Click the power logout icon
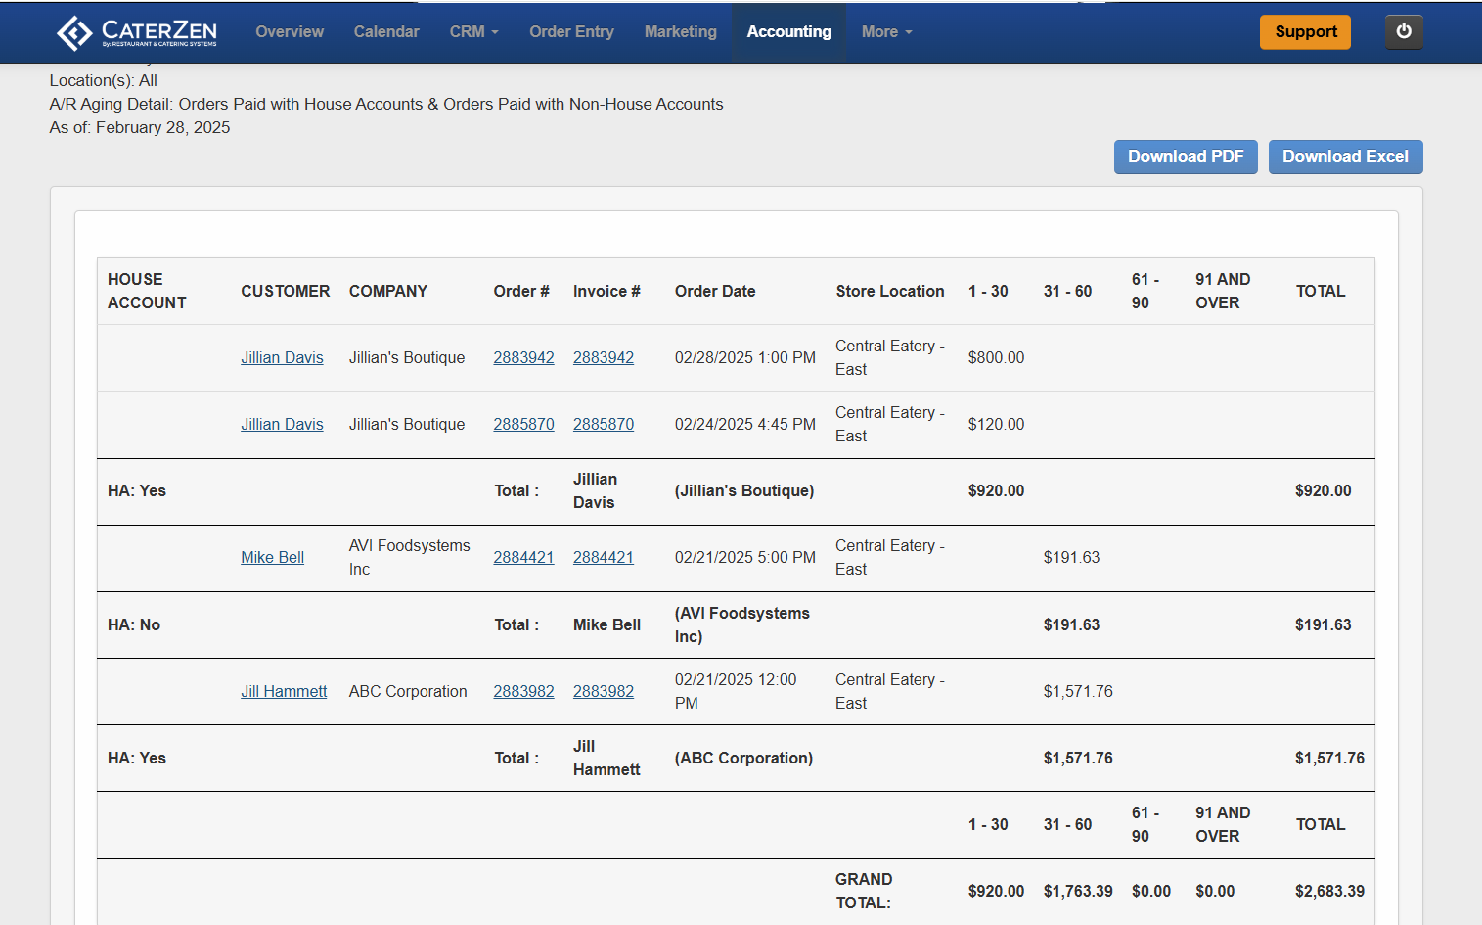Screen dimensions: 1482x925 click(1404, 31)
